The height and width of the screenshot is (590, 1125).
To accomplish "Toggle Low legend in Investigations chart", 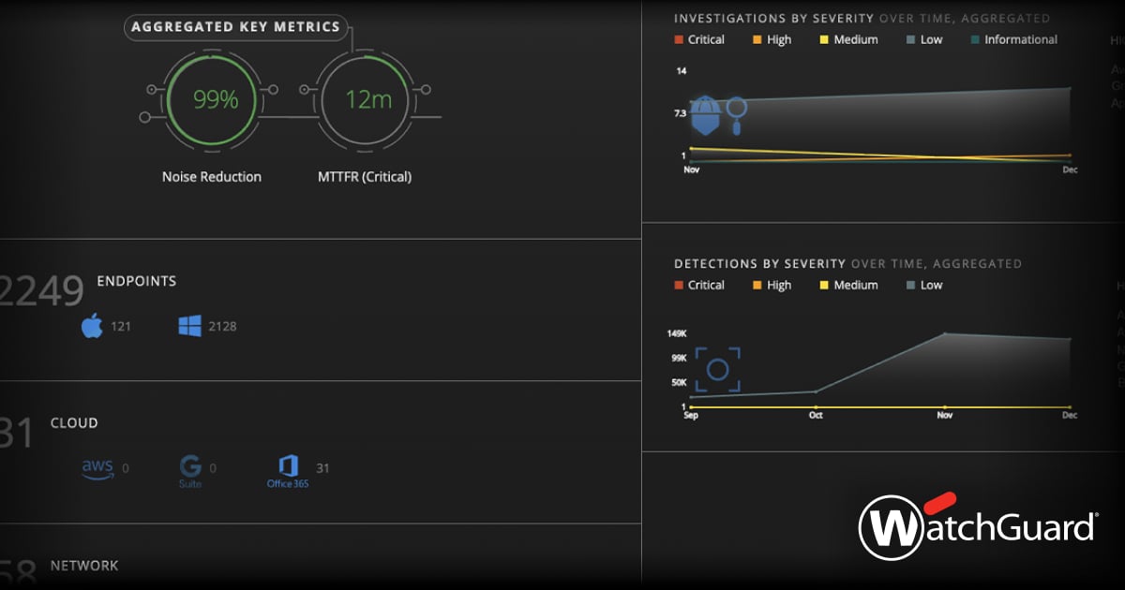I will coord(924,39).
